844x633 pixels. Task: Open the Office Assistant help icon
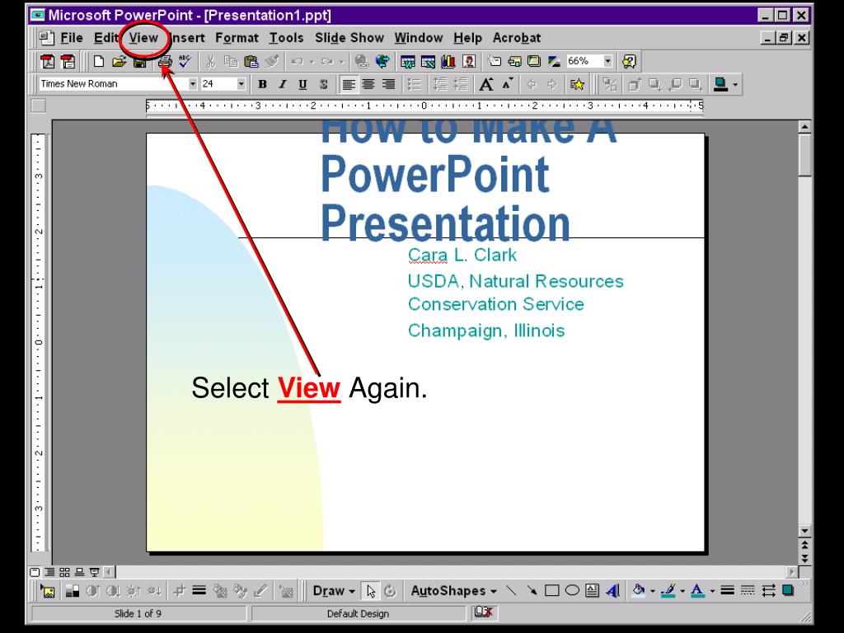(x=629, y=61)
